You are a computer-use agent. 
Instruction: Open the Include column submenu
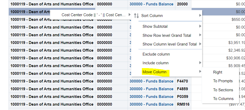156,63
